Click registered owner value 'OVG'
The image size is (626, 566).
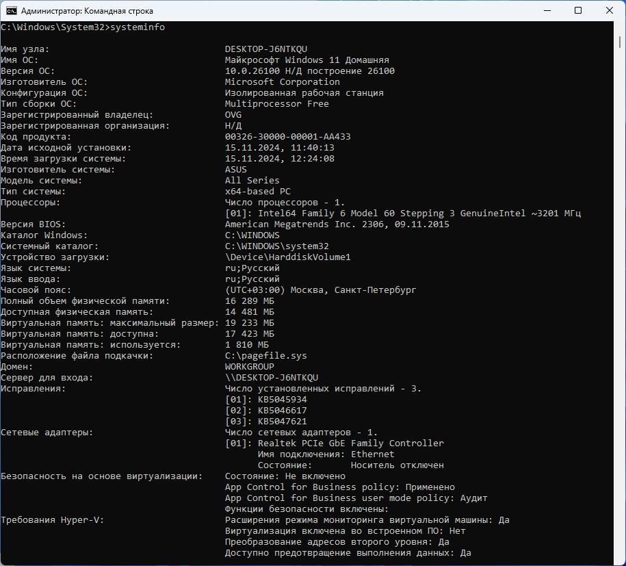233,115
